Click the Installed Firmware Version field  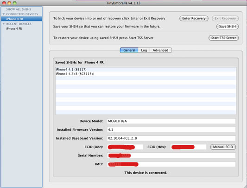(171, 130)
